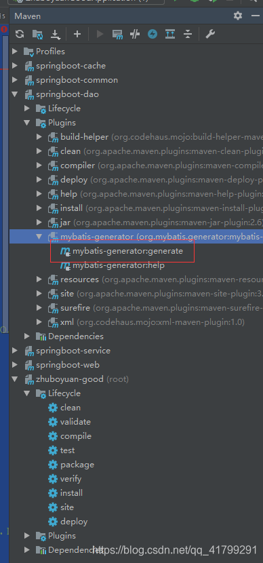The height and width of the screenshot is (563, 263).
Task: Expand springboot-common module
Action: (x=15, y=80)
